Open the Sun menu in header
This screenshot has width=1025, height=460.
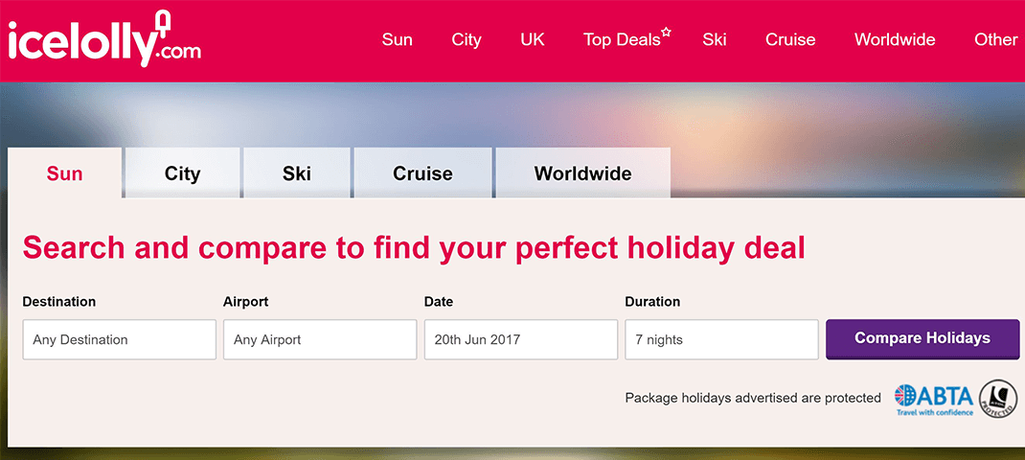[x=397, y=40]
